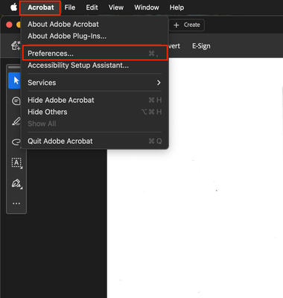Launch Accessibility Setup Assistant...
The height and width of the screenshot is (298, 283).
point(78,66)
